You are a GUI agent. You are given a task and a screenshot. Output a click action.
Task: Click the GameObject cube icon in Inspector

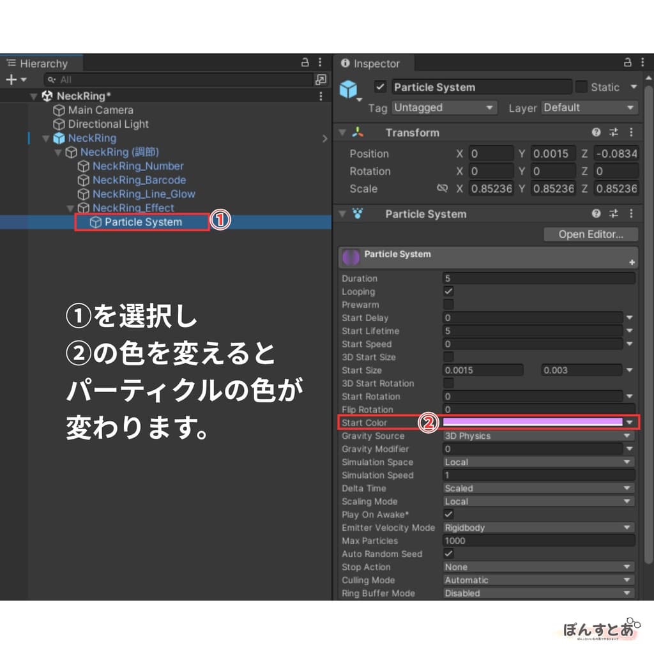tap(348, 89)
